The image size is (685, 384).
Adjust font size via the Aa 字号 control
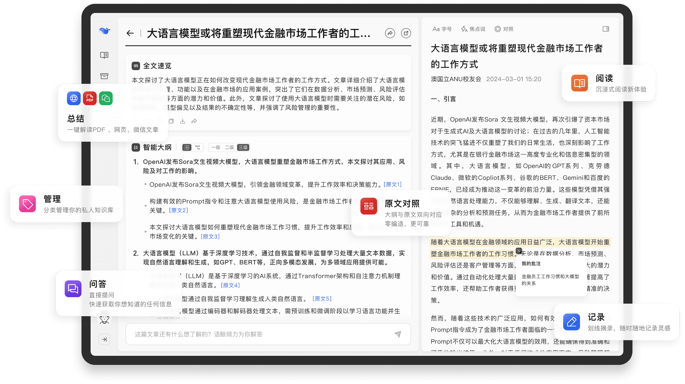442,29
